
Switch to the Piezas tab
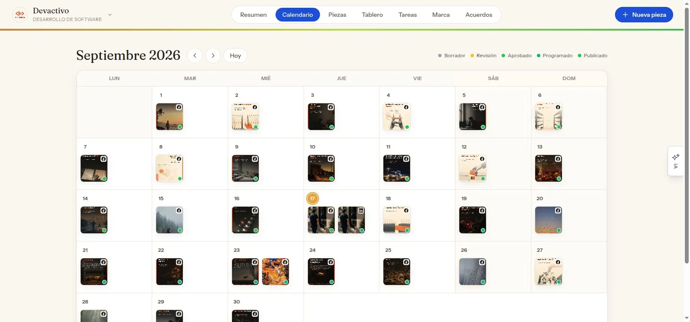click(337, 15)
